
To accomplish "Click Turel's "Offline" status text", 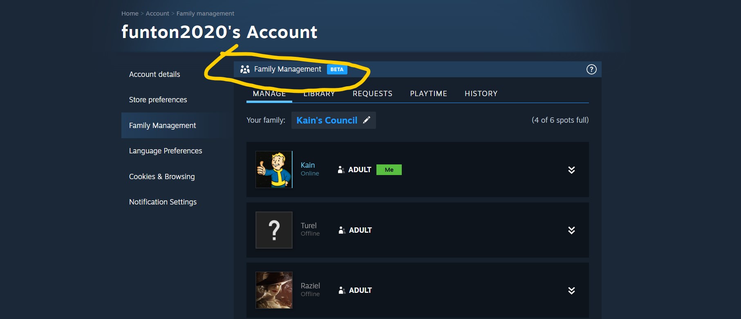I will (x=310, y=234).
